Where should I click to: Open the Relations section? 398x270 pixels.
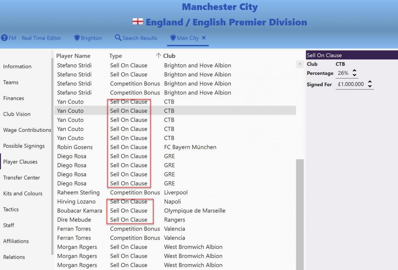14,257
